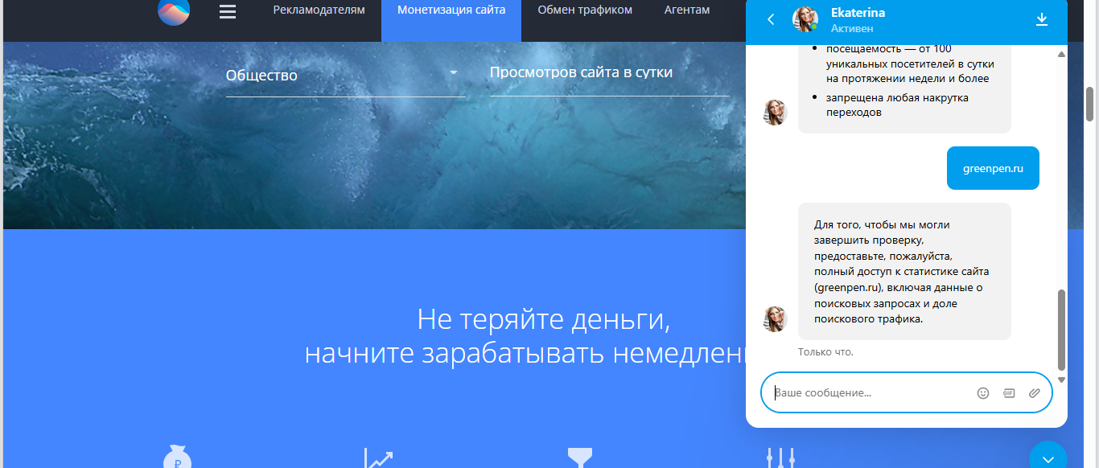The width and height of the screenshot is (1099, 468).
Task: Open the Обмен трафиком section
Action: click(x=584, y=10)
